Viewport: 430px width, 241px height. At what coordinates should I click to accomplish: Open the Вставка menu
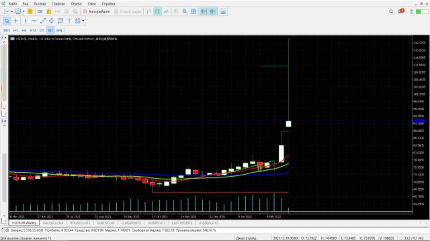40,4
